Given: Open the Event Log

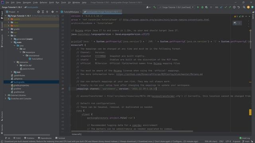Looking at the screenshot, I should pyautogui.click(x=245, y=138).
